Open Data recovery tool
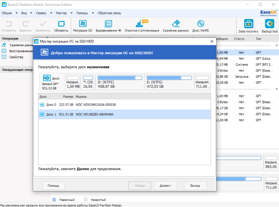Screen dimensions: 279x207 (248, 24)
